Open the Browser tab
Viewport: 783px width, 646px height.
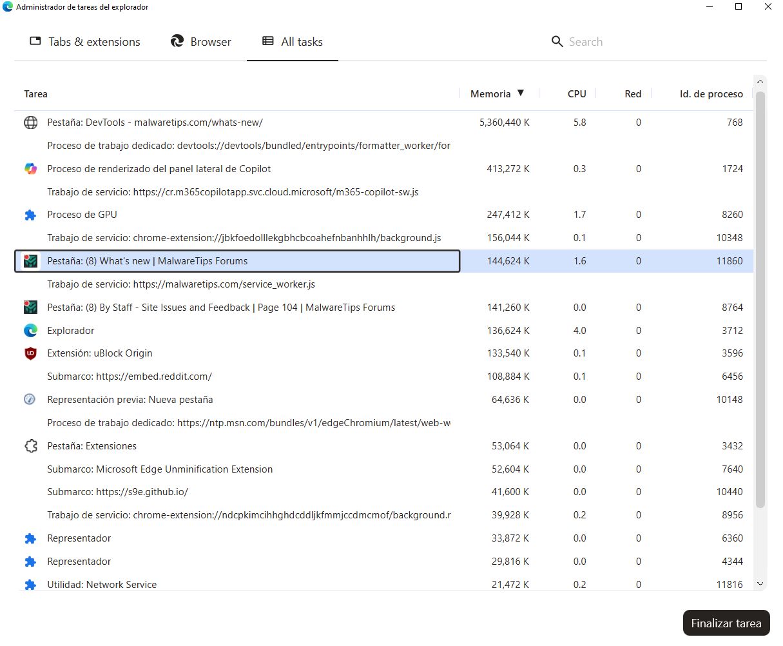[x=200, y=42]
